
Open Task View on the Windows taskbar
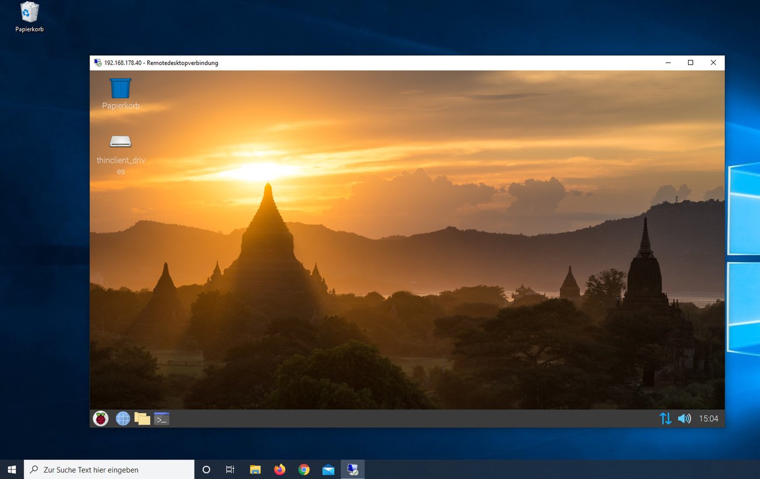[230, 470]
